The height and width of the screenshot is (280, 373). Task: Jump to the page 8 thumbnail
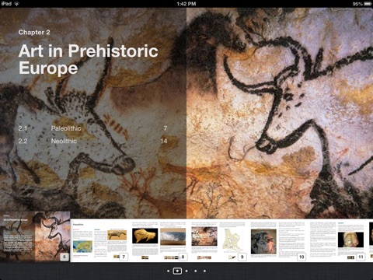tap(159, 240)
